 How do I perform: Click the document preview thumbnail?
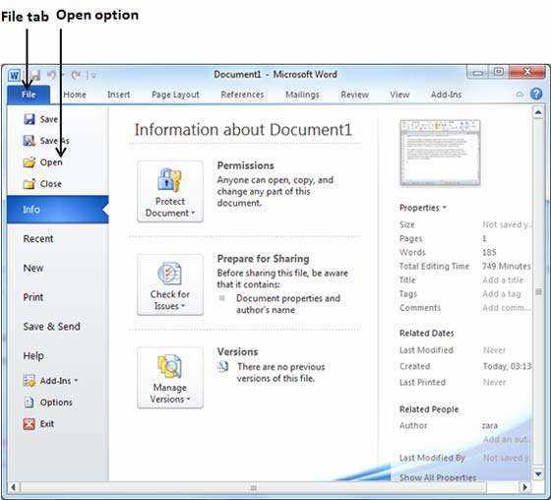(440, 153)
